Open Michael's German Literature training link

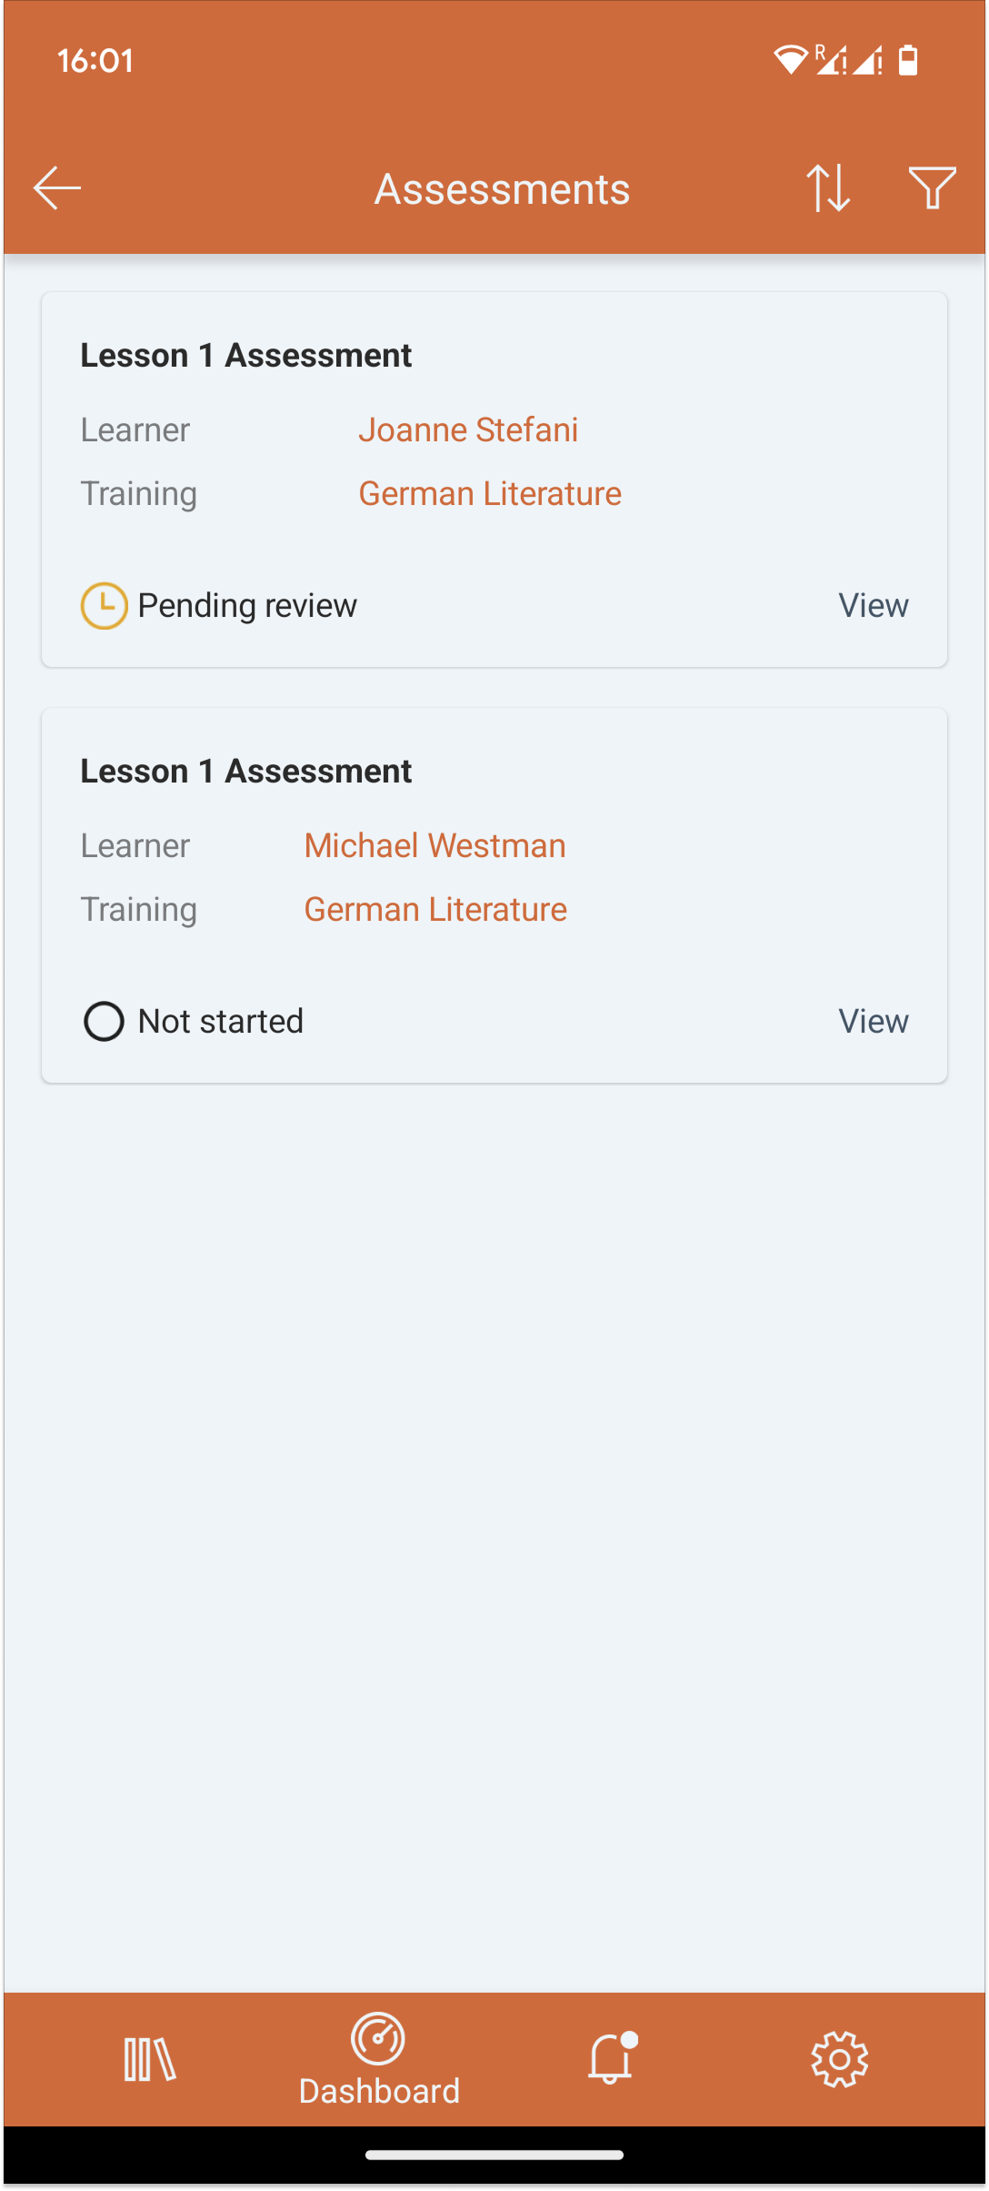tap(435, 909)
